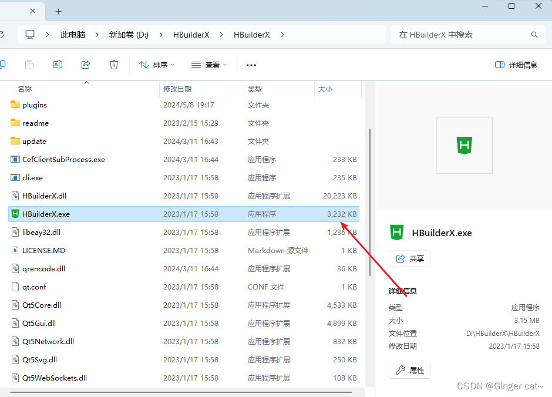The image size is (552, 397).
Task: Click the 20,223 KB size cell
Action: [x=340, y=196]
